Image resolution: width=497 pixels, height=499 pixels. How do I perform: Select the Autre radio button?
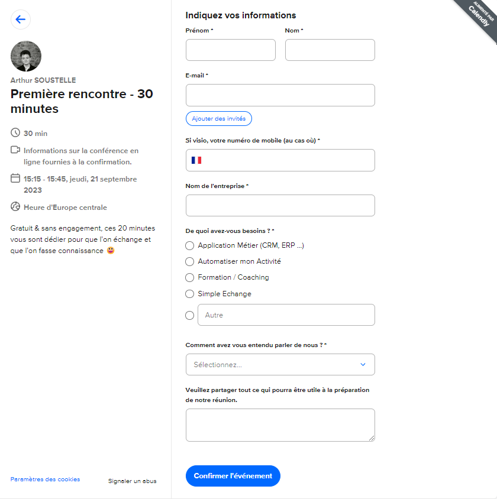[190, 315]
